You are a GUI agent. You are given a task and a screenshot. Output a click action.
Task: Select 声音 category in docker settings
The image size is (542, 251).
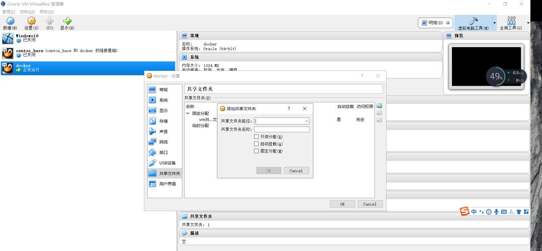click(x=164, y=132)
